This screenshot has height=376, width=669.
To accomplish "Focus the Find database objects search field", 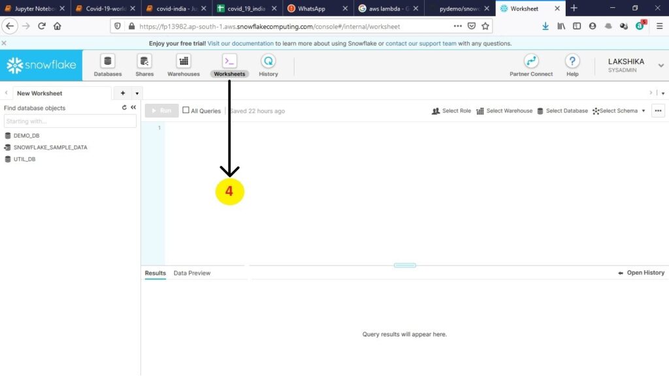I will 70,121.
